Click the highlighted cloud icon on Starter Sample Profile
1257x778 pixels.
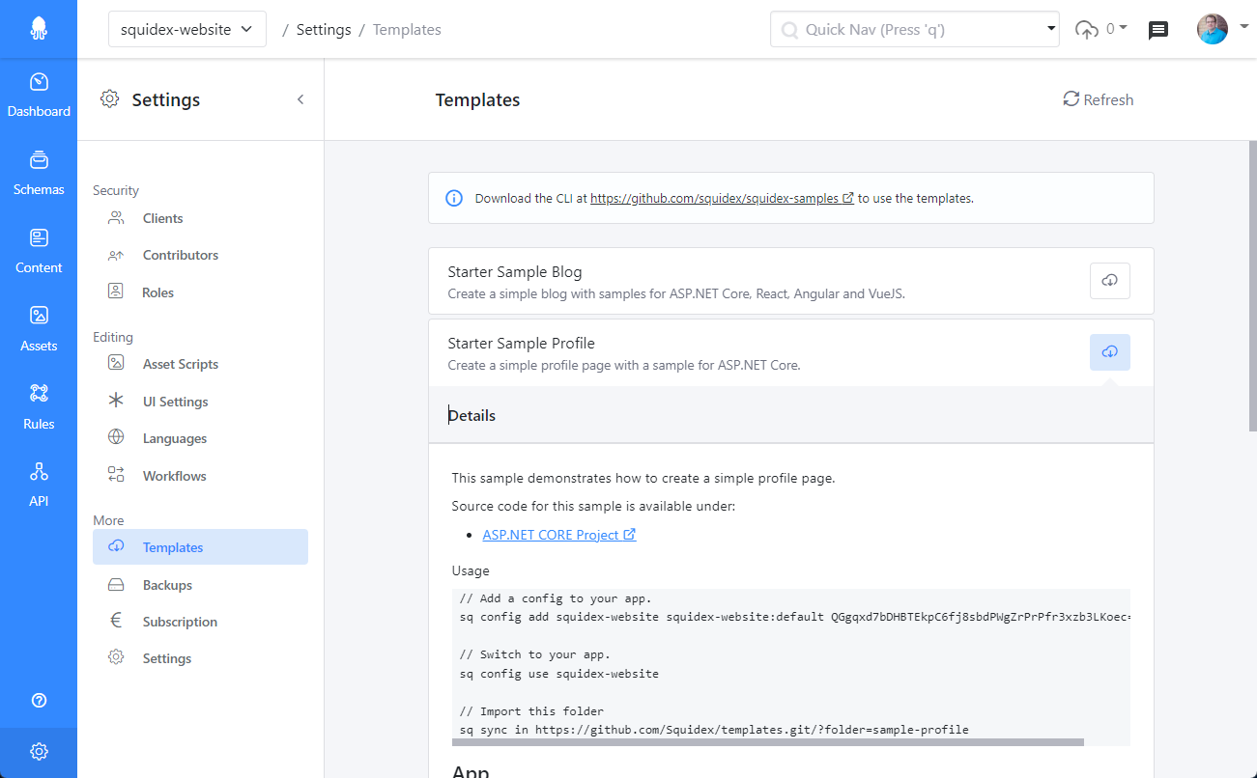1109,352
